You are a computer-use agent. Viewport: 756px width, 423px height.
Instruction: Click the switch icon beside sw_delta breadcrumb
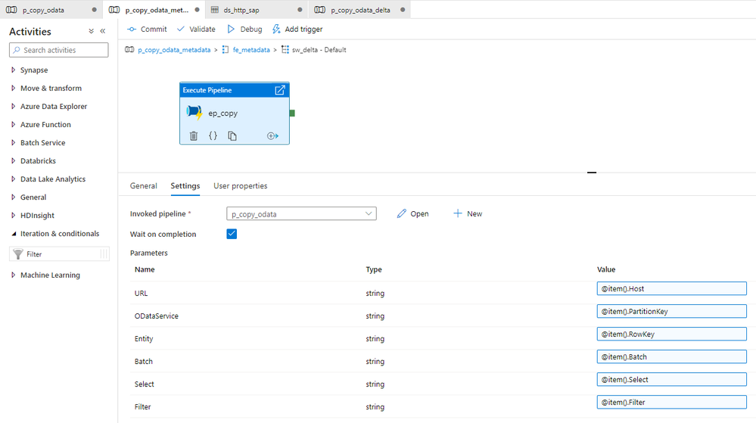point(285,50)
